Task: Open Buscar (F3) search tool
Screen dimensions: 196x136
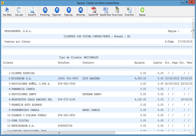Action: click(x=32, y=11)
